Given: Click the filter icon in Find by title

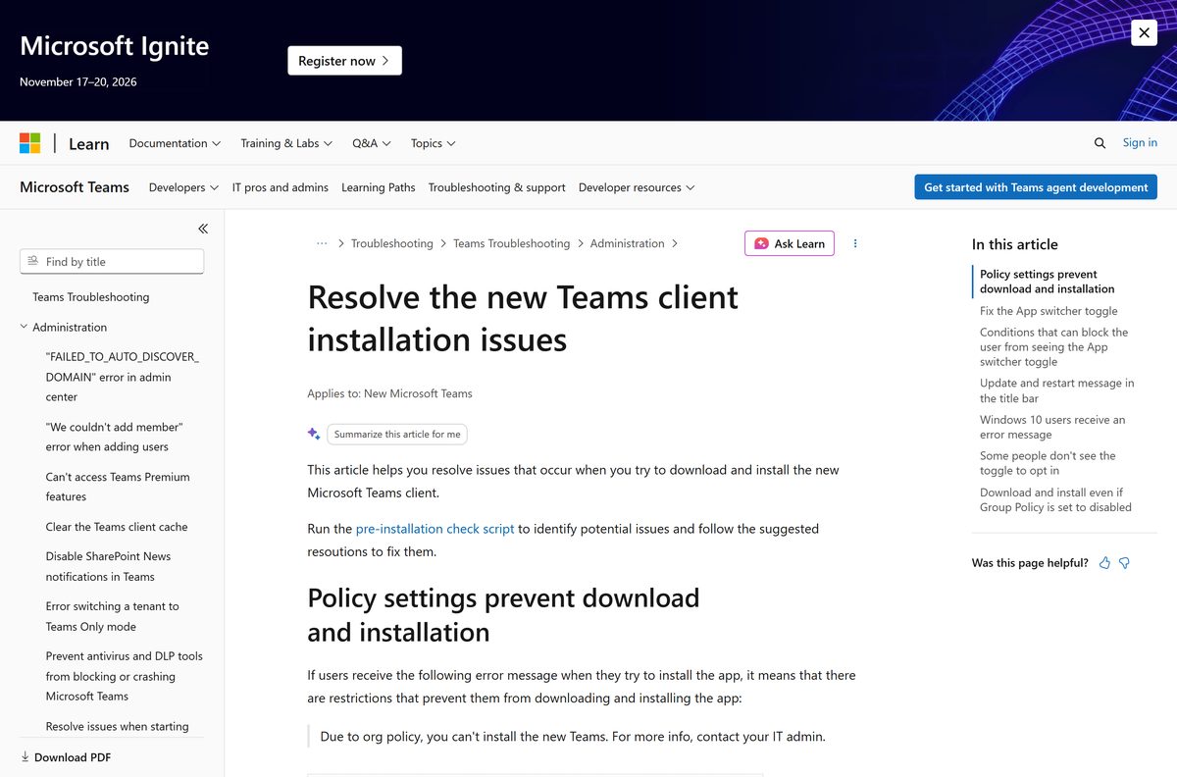Looking at the screenshot, I should 33,261.
